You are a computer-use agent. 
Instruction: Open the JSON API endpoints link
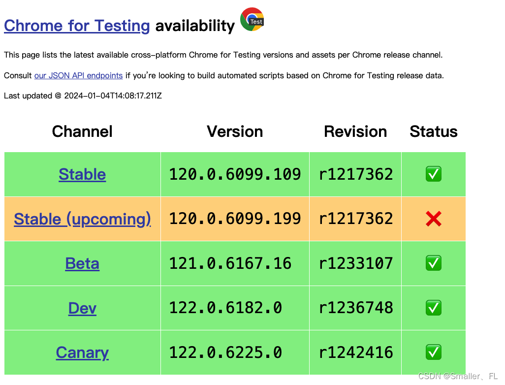coord(79,75)
